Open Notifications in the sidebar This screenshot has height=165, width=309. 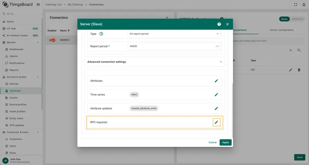click(21, 63)
